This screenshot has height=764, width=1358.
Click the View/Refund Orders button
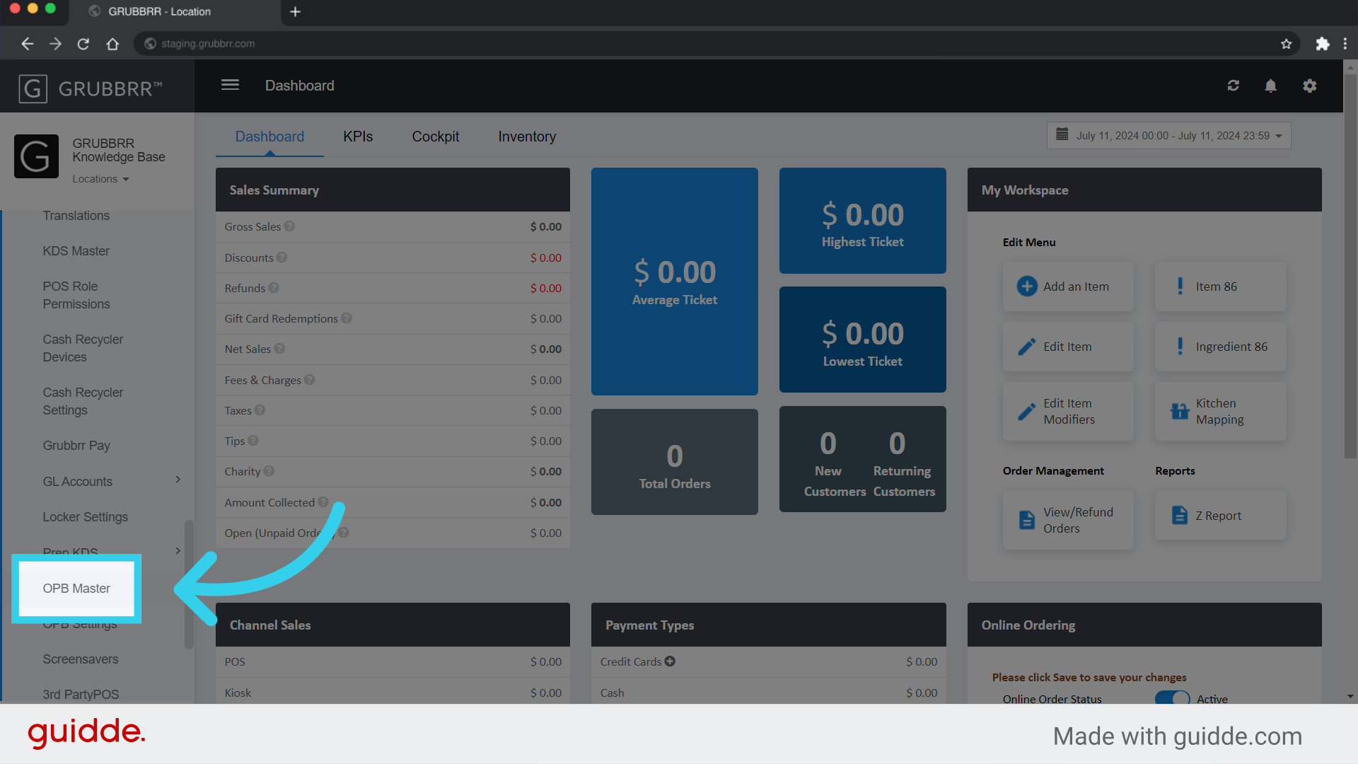(x=1068, y=520)
